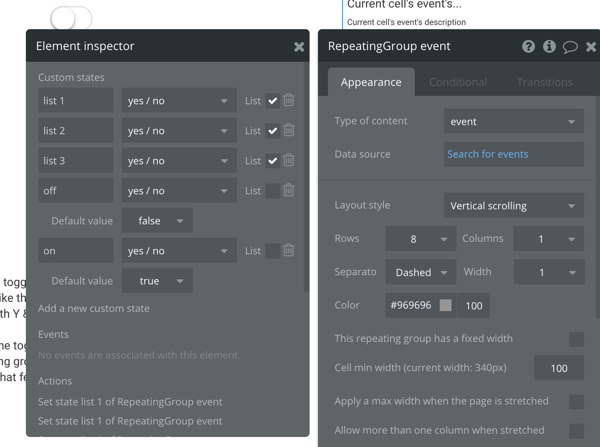Delete the list 1 custom state
The width and height of the screenshot is (600, 447).
click(x=289, y=100)
